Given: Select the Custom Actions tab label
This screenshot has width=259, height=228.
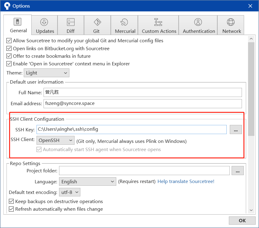Looking at the screenshot, I should (x=159, y=31).
